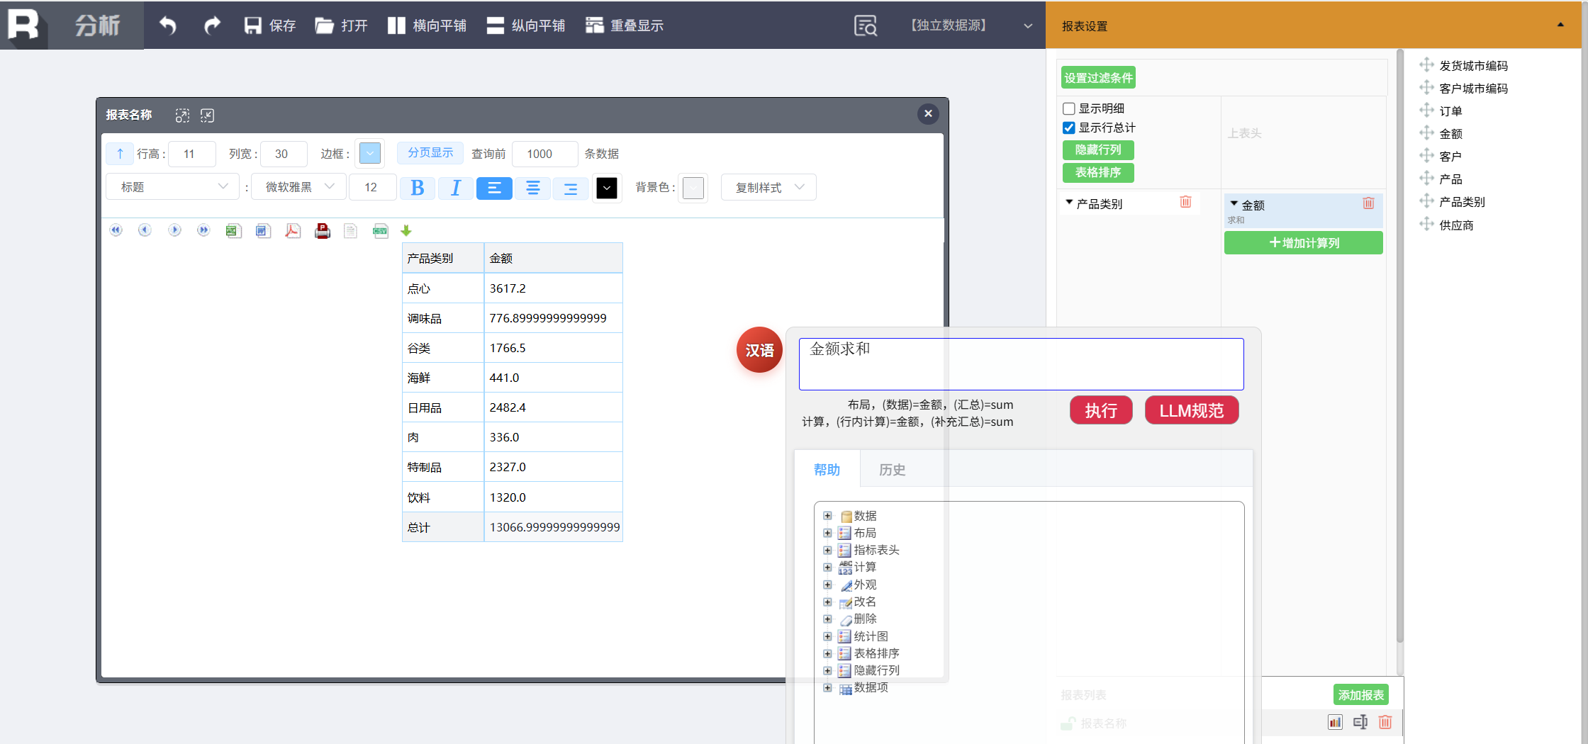Click the red trash icon below 添加报表

pos(1385,722)
